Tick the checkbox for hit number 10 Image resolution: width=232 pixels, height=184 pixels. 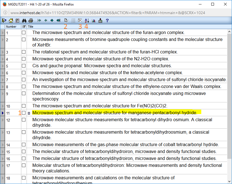tap(24, 106)
